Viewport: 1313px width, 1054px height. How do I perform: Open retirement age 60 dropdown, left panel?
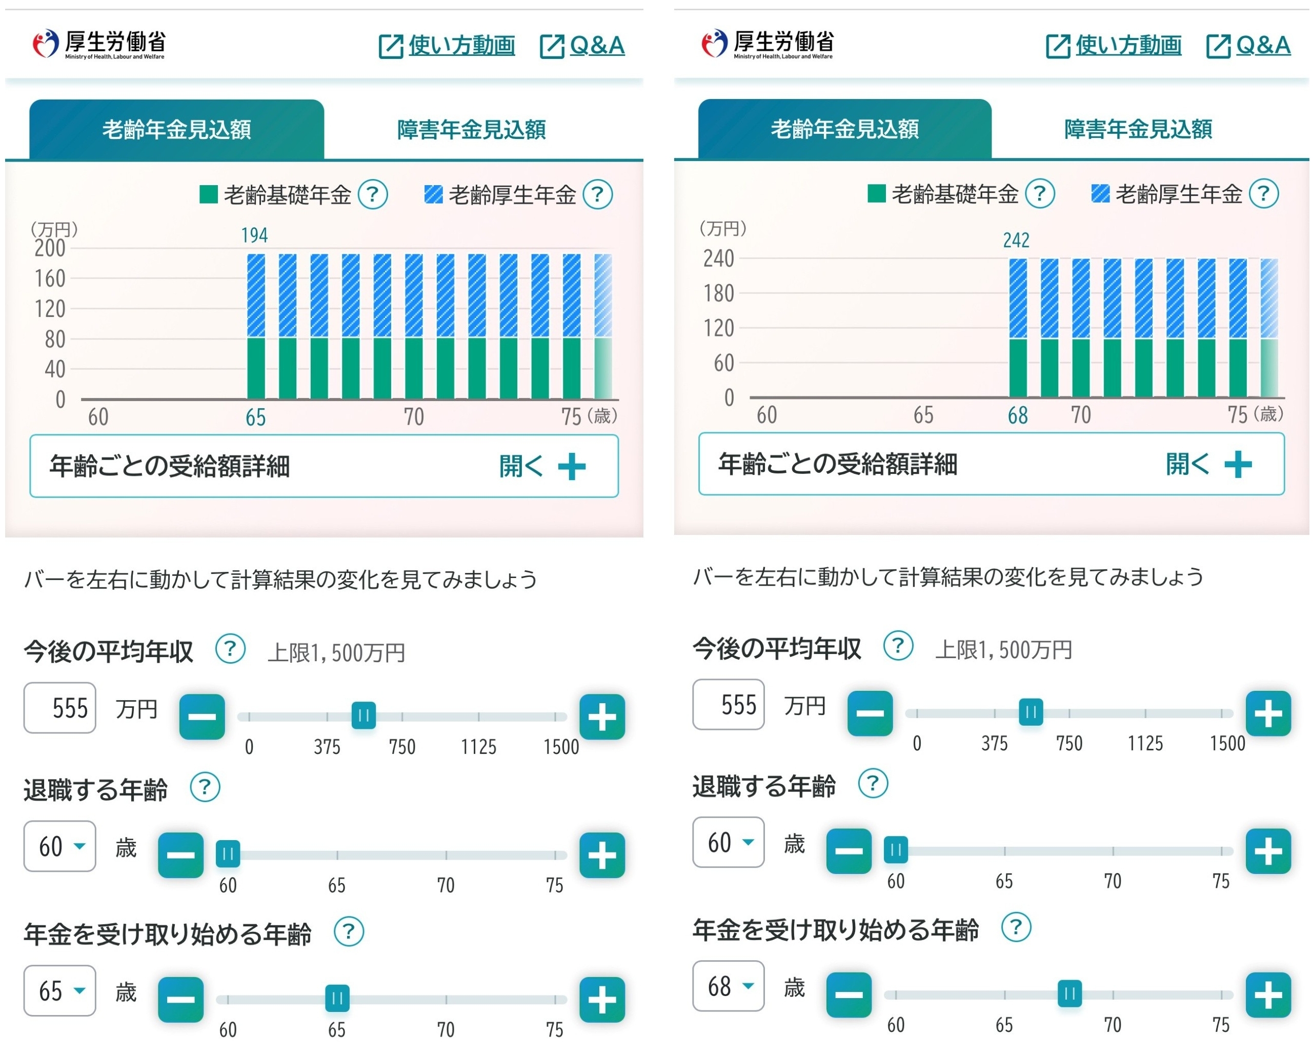(59, 846)
